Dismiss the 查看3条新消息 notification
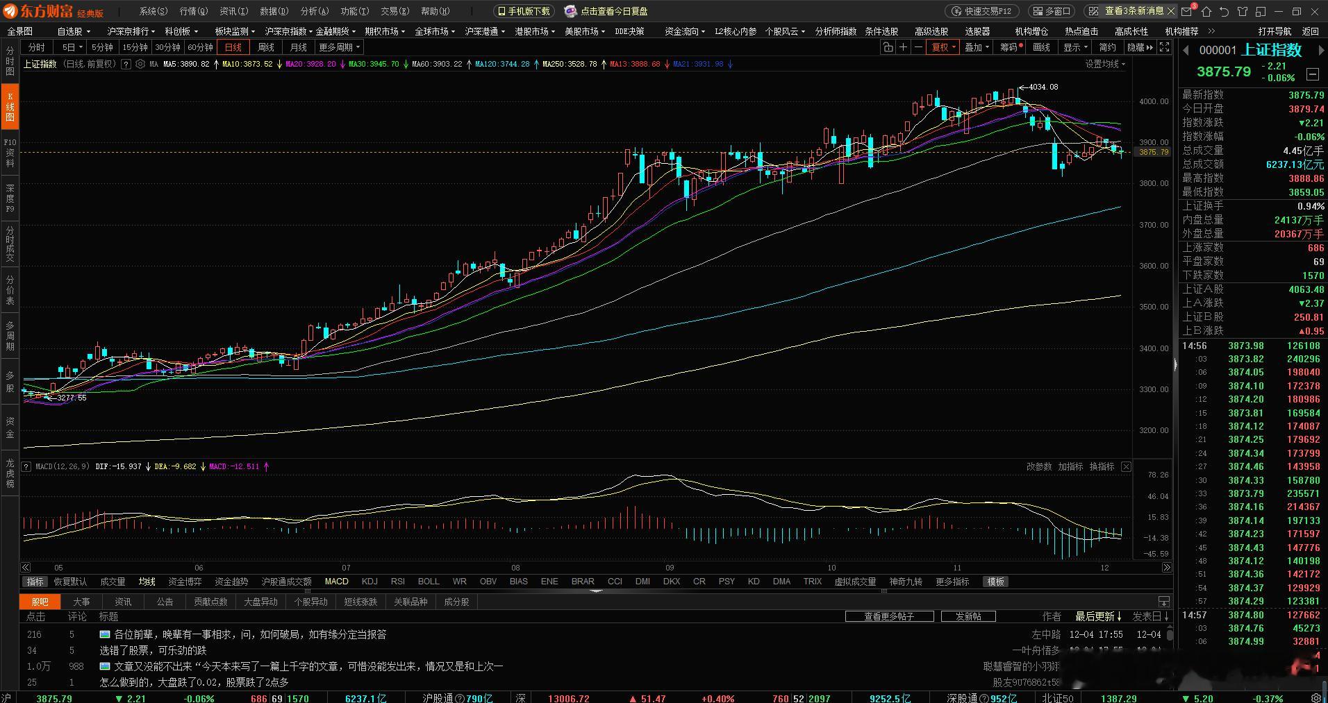This screenshot has height=703, width=1328. pyautogui.click(x=1171, y=11)
